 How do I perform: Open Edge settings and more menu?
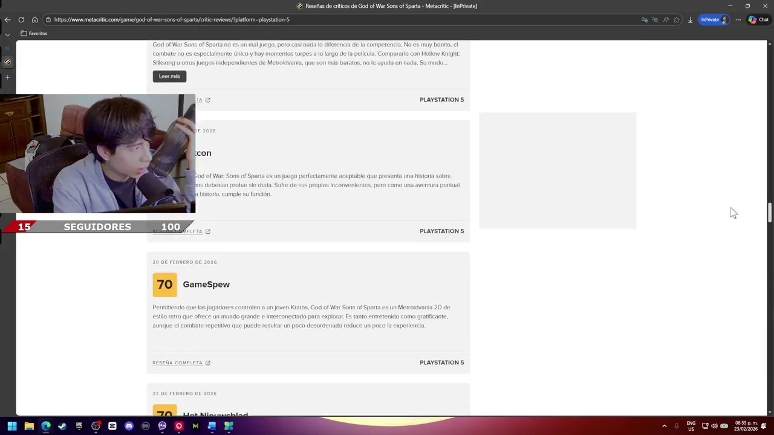point(738,19)
